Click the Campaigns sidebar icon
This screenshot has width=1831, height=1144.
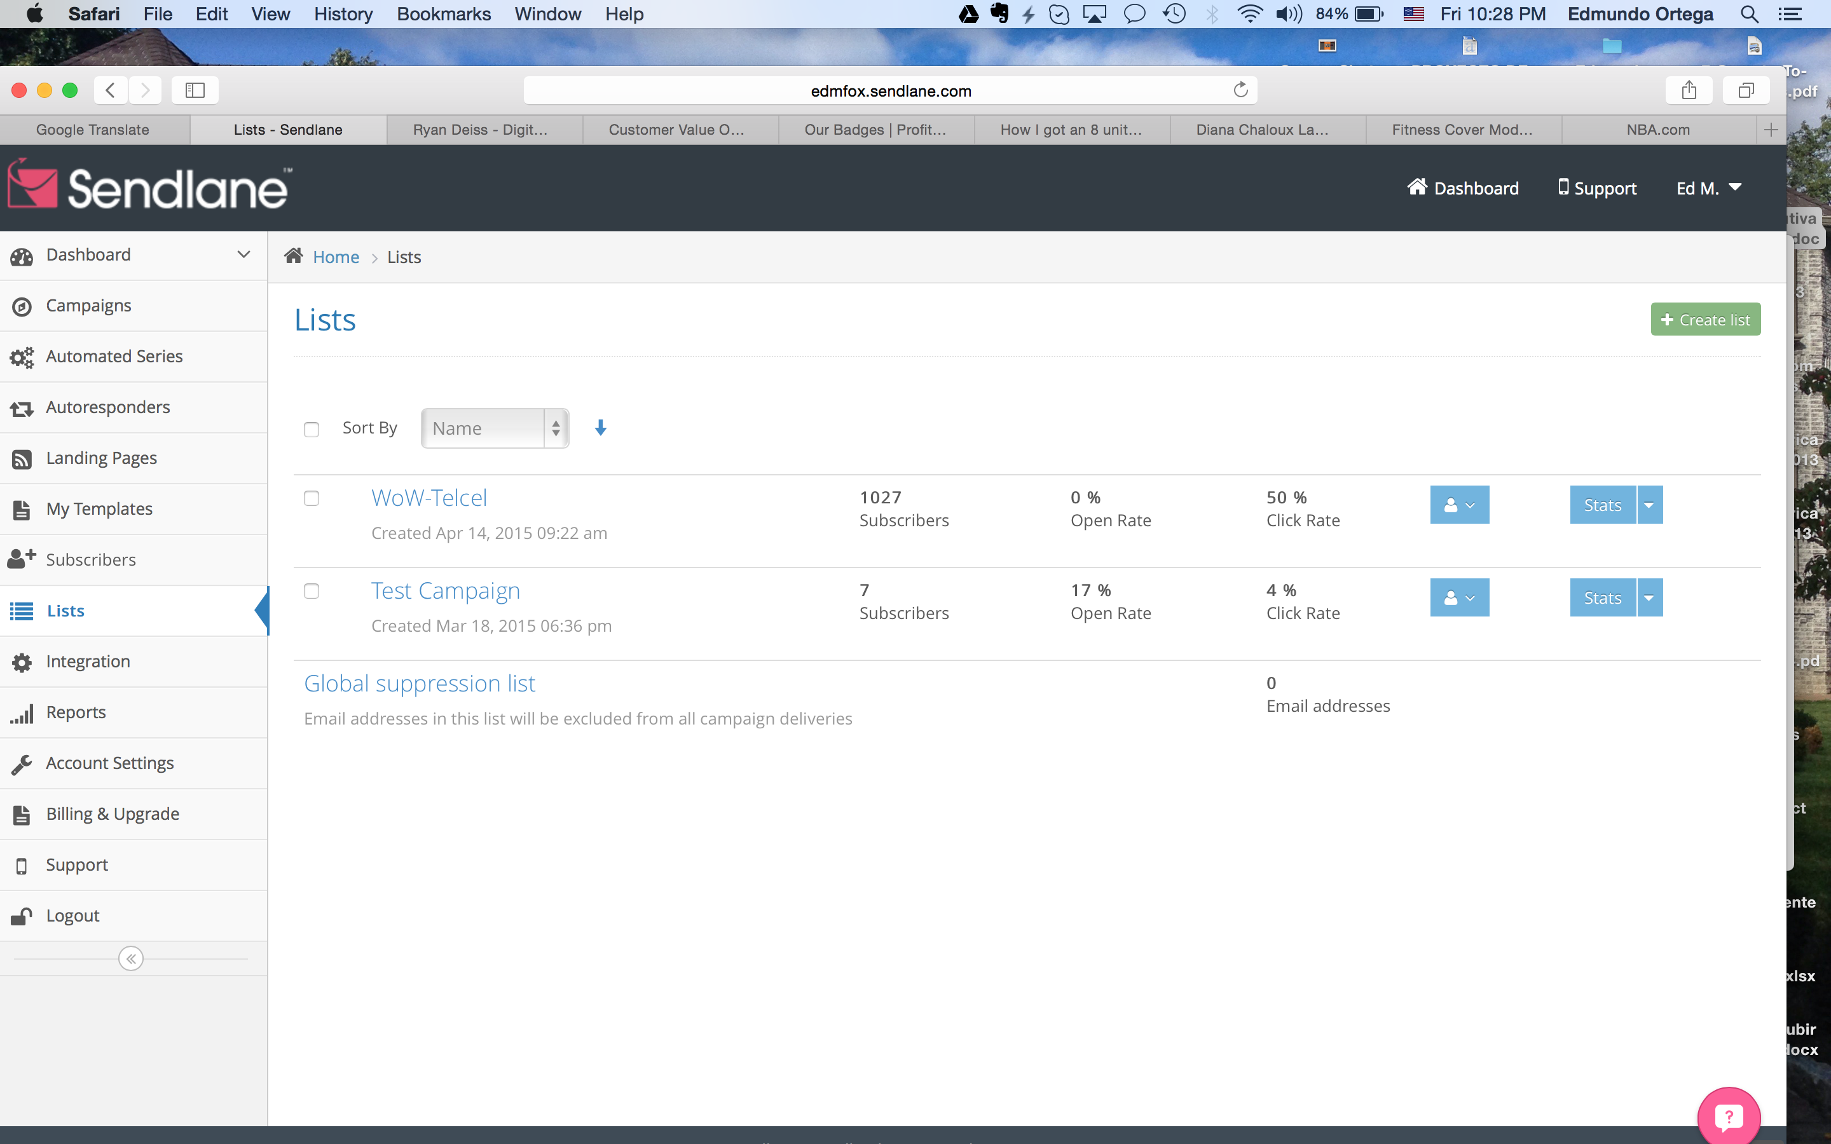(x=22, y=306)
